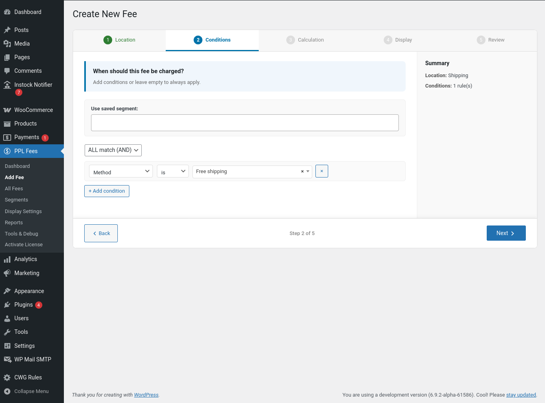The width and height of the screenshot is (545, 403).
Task: Open the WP Mail SMTP icon
Action: pos(7,359)
